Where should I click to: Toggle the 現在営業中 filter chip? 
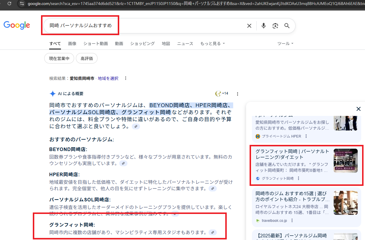tap(59, 58)
